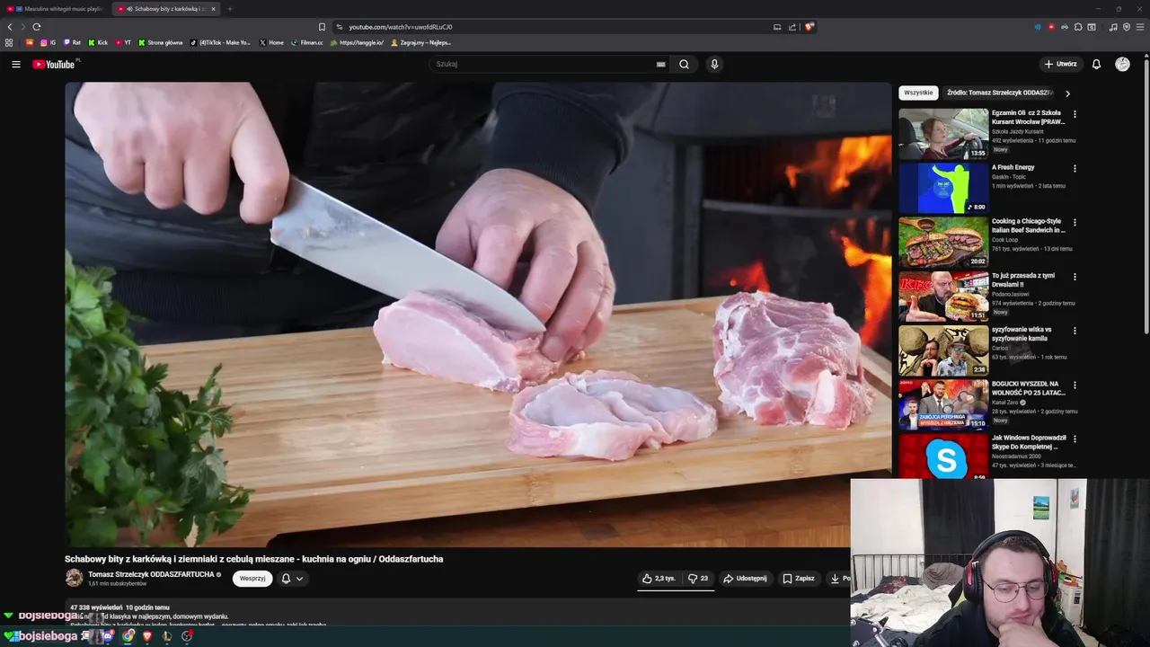Image resolution: width=1150 pixels, height=647 pixels.
Task: Open new tab with plus button
Action: coord(230,9)
